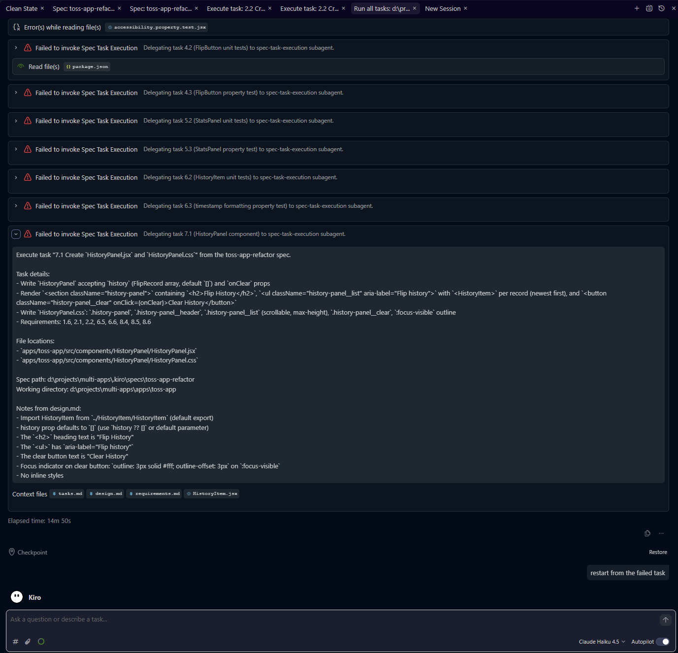Expand the task 4.2 FlipButton unit tests row
Screen dimensions: 678x653
pyautogui.click(x=16, y=48)
